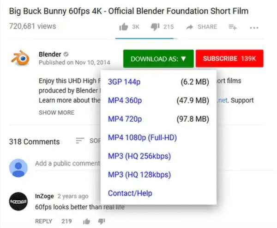Collapse the DOWNLOAD AS dropdown
This screenshot has height=228, width=277.
[x=158, y=59]
